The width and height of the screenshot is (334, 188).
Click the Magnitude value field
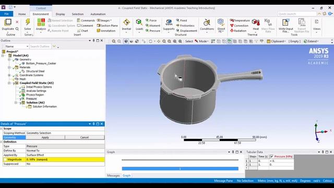65,160
